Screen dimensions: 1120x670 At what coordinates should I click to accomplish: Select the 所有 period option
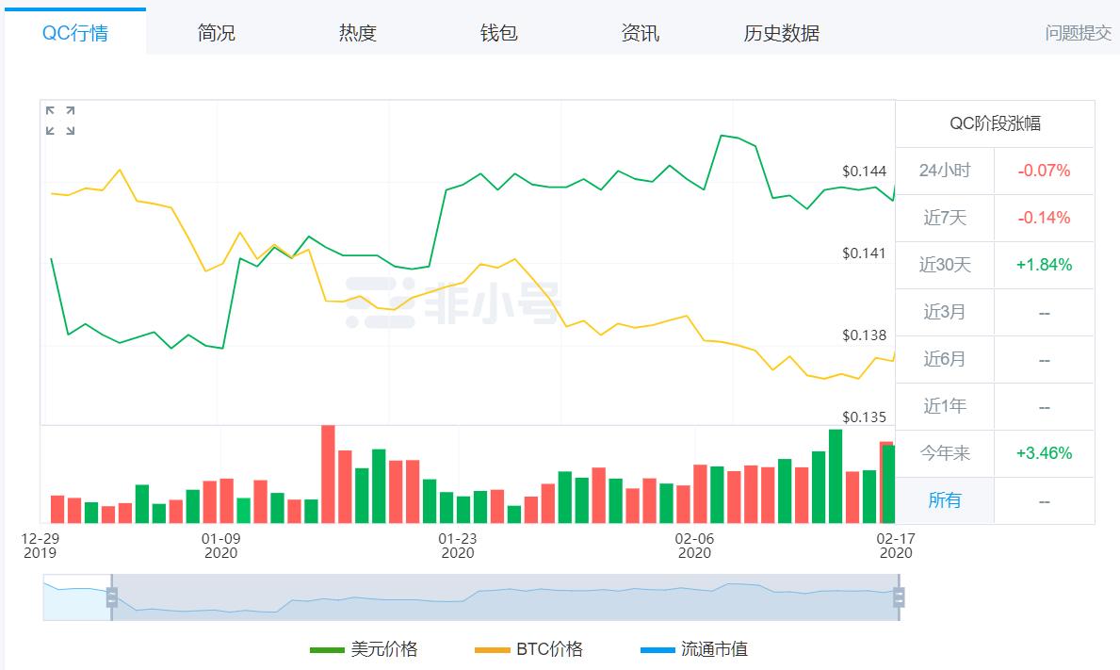click(944, 500)
